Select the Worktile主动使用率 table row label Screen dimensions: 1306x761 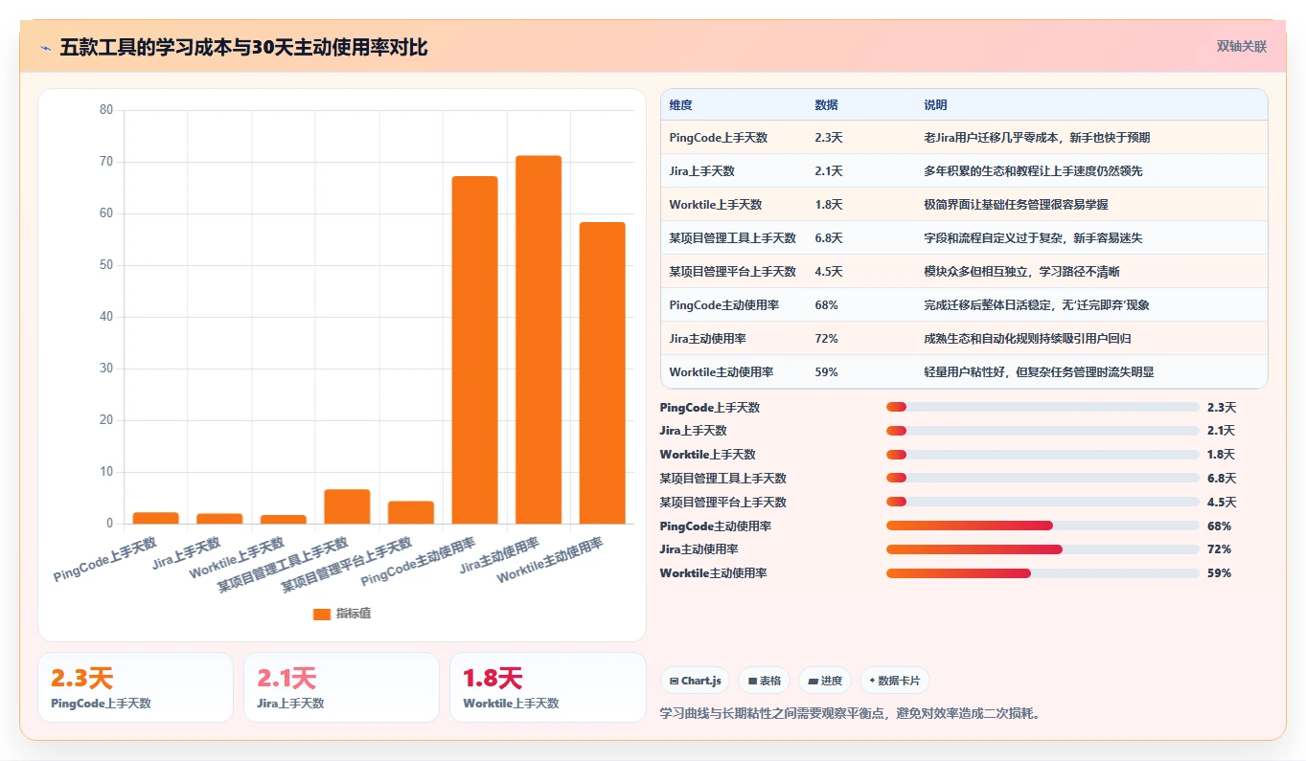click(x=721, y=372)
